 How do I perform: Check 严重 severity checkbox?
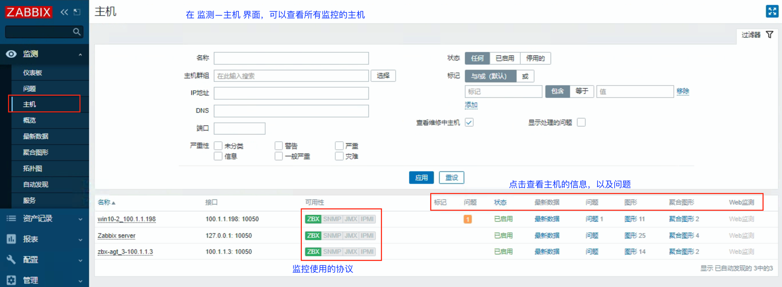(x=339, y=146)
